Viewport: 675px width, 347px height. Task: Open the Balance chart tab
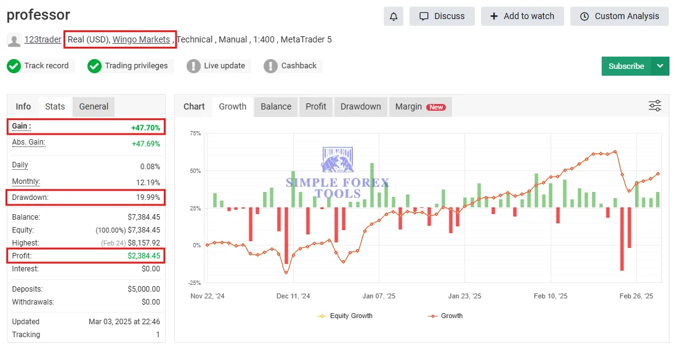(276, 106)
